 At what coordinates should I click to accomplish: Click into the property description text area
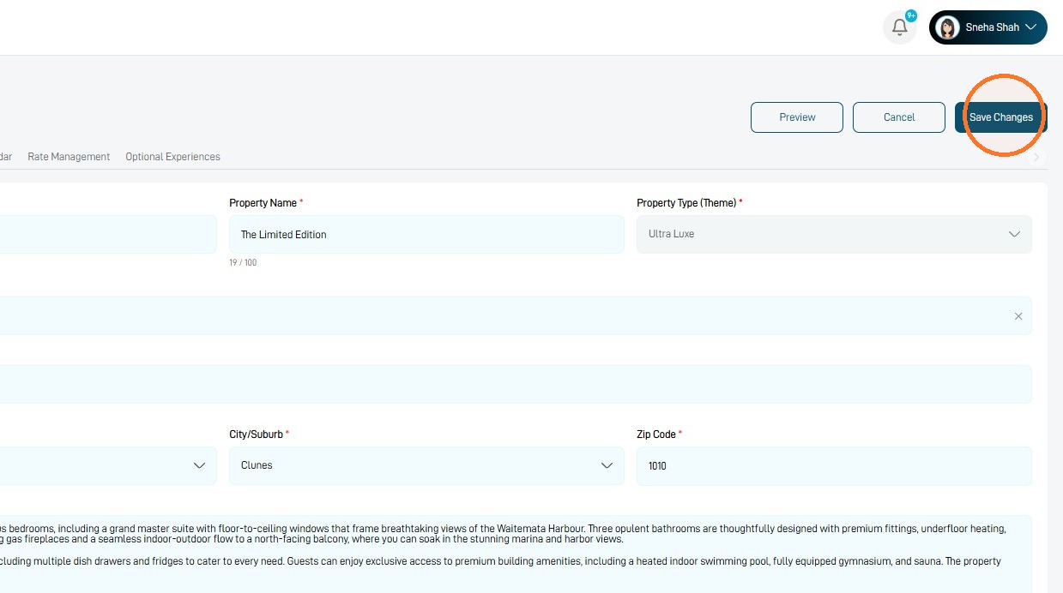(x=516, y=554)
